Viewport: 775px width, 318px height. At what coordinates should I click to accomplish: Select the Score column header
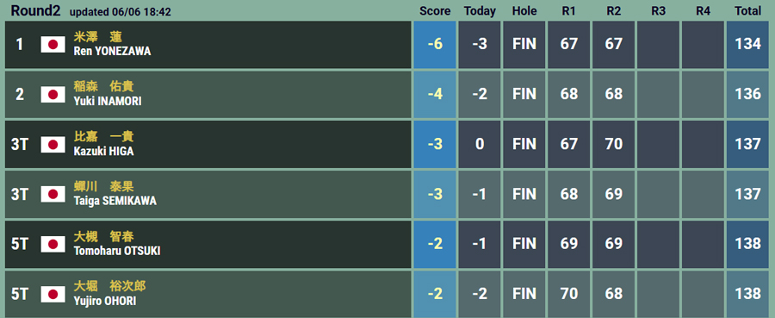(435, 11)
